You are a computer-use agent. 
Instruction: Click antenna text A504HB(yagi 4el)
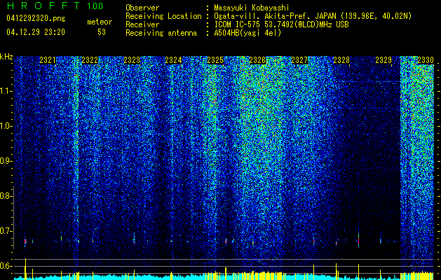point(247,33)
